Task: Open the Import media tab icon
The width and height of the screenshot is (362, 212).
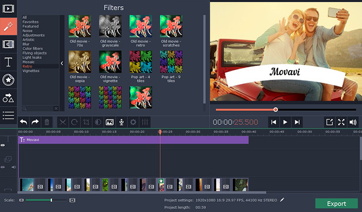Action: point(8,9)
